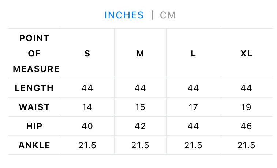Click the XL length value 44
The height and width of the screenshot is (168, 277).
[x=246, y=88]
